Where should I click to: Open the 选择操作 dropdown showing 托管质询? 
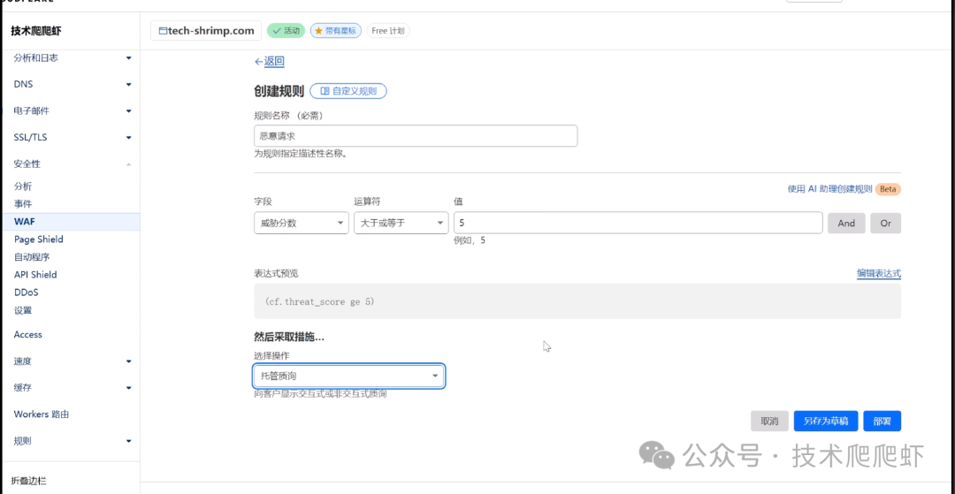[348, 376]
